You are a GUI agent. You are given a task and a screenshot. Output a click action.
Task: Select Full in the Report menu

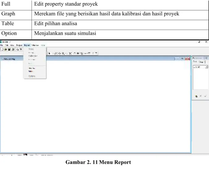point(35,63)
